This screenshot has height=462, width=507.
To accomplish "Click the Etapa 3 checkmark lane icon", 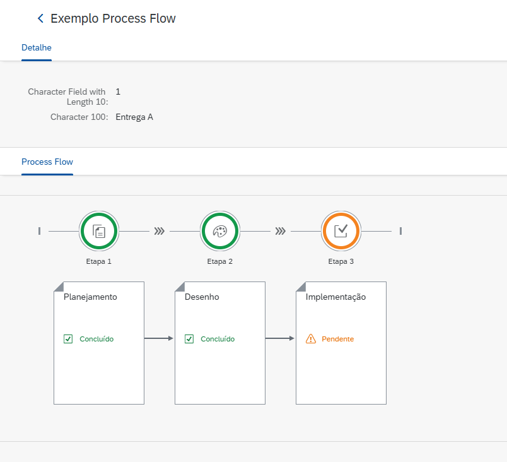I will click(x=341, y=231).
